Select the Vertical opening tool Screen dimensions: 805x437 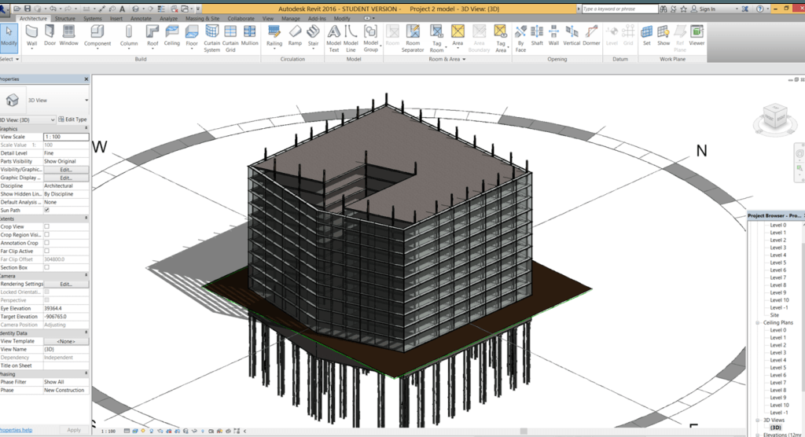pyautogui.click(x=572, y=36)
